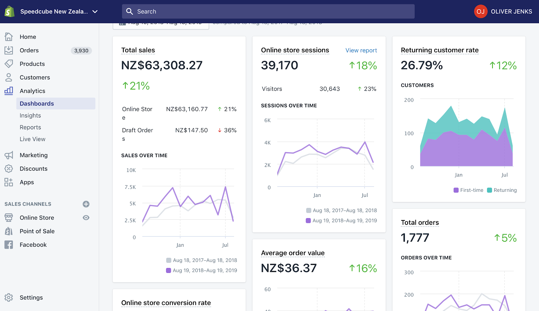Open the Marketing megaphone icon
The height and width of the screenshot is (311, 539).
click(x=9, y=155)
